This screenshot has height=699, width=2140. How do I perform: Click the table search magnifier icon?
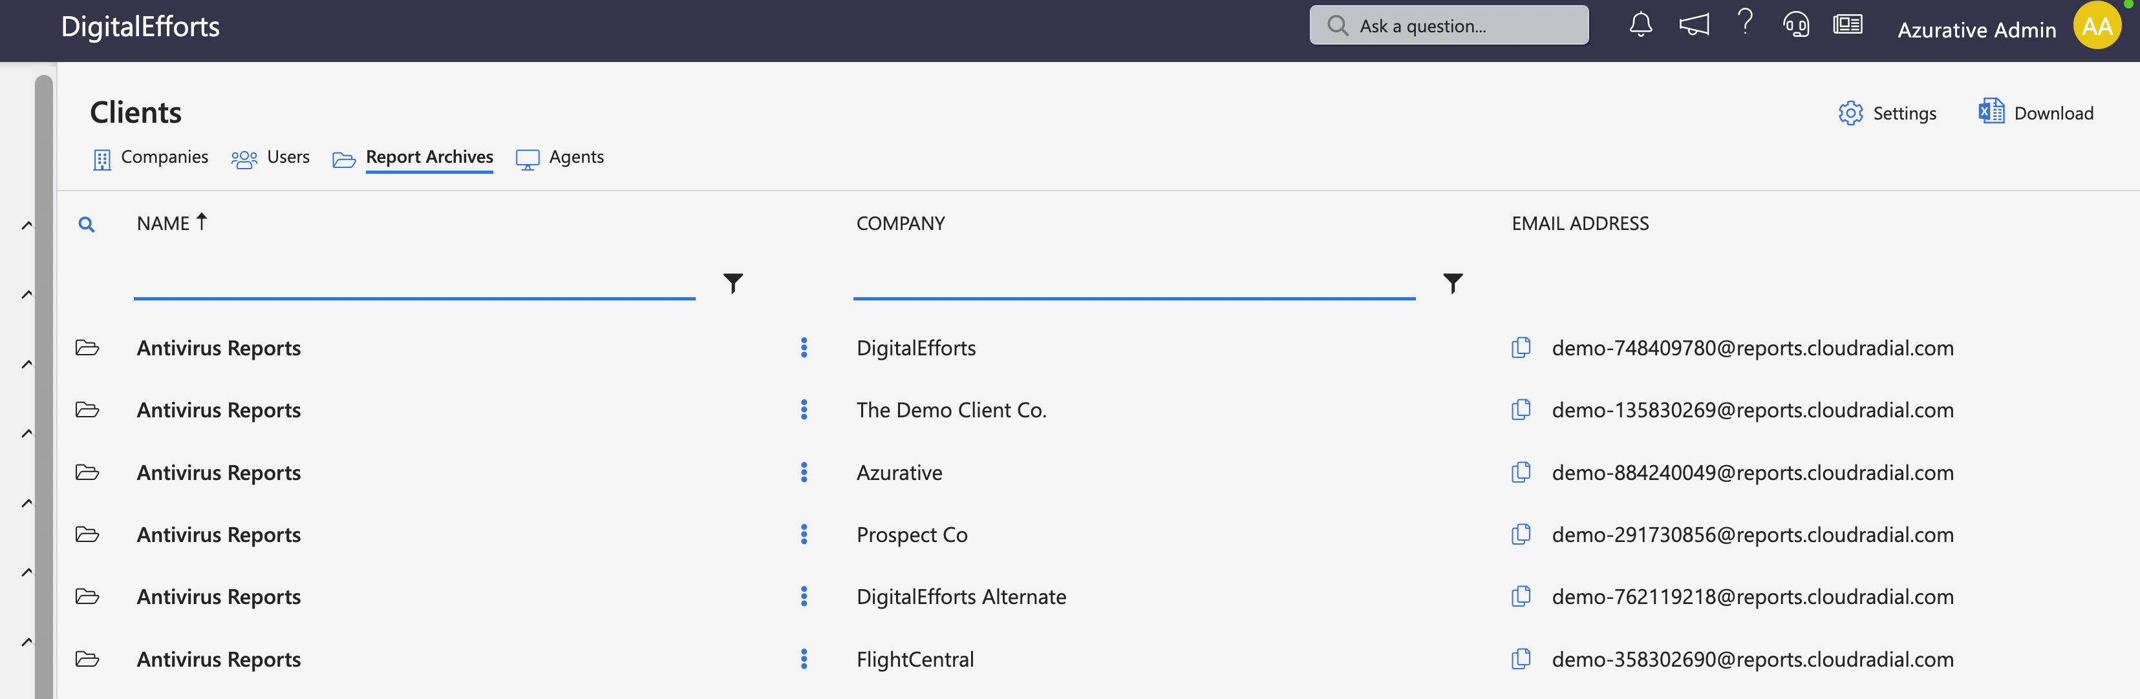(87, 224)
